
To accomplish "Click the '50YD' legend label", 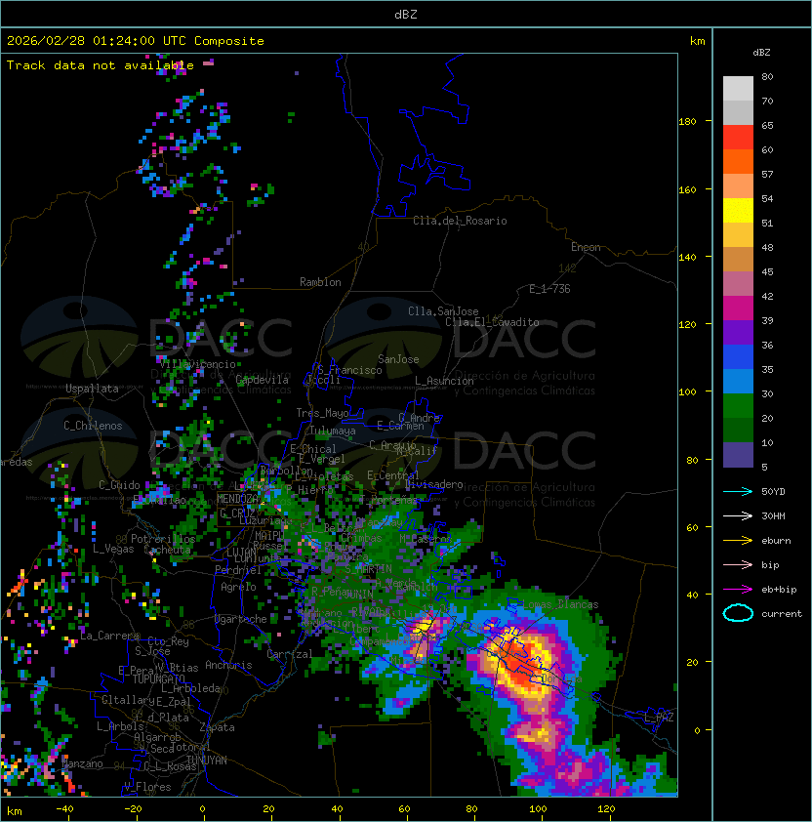I will pyautogui.click(x=773, y=492).
